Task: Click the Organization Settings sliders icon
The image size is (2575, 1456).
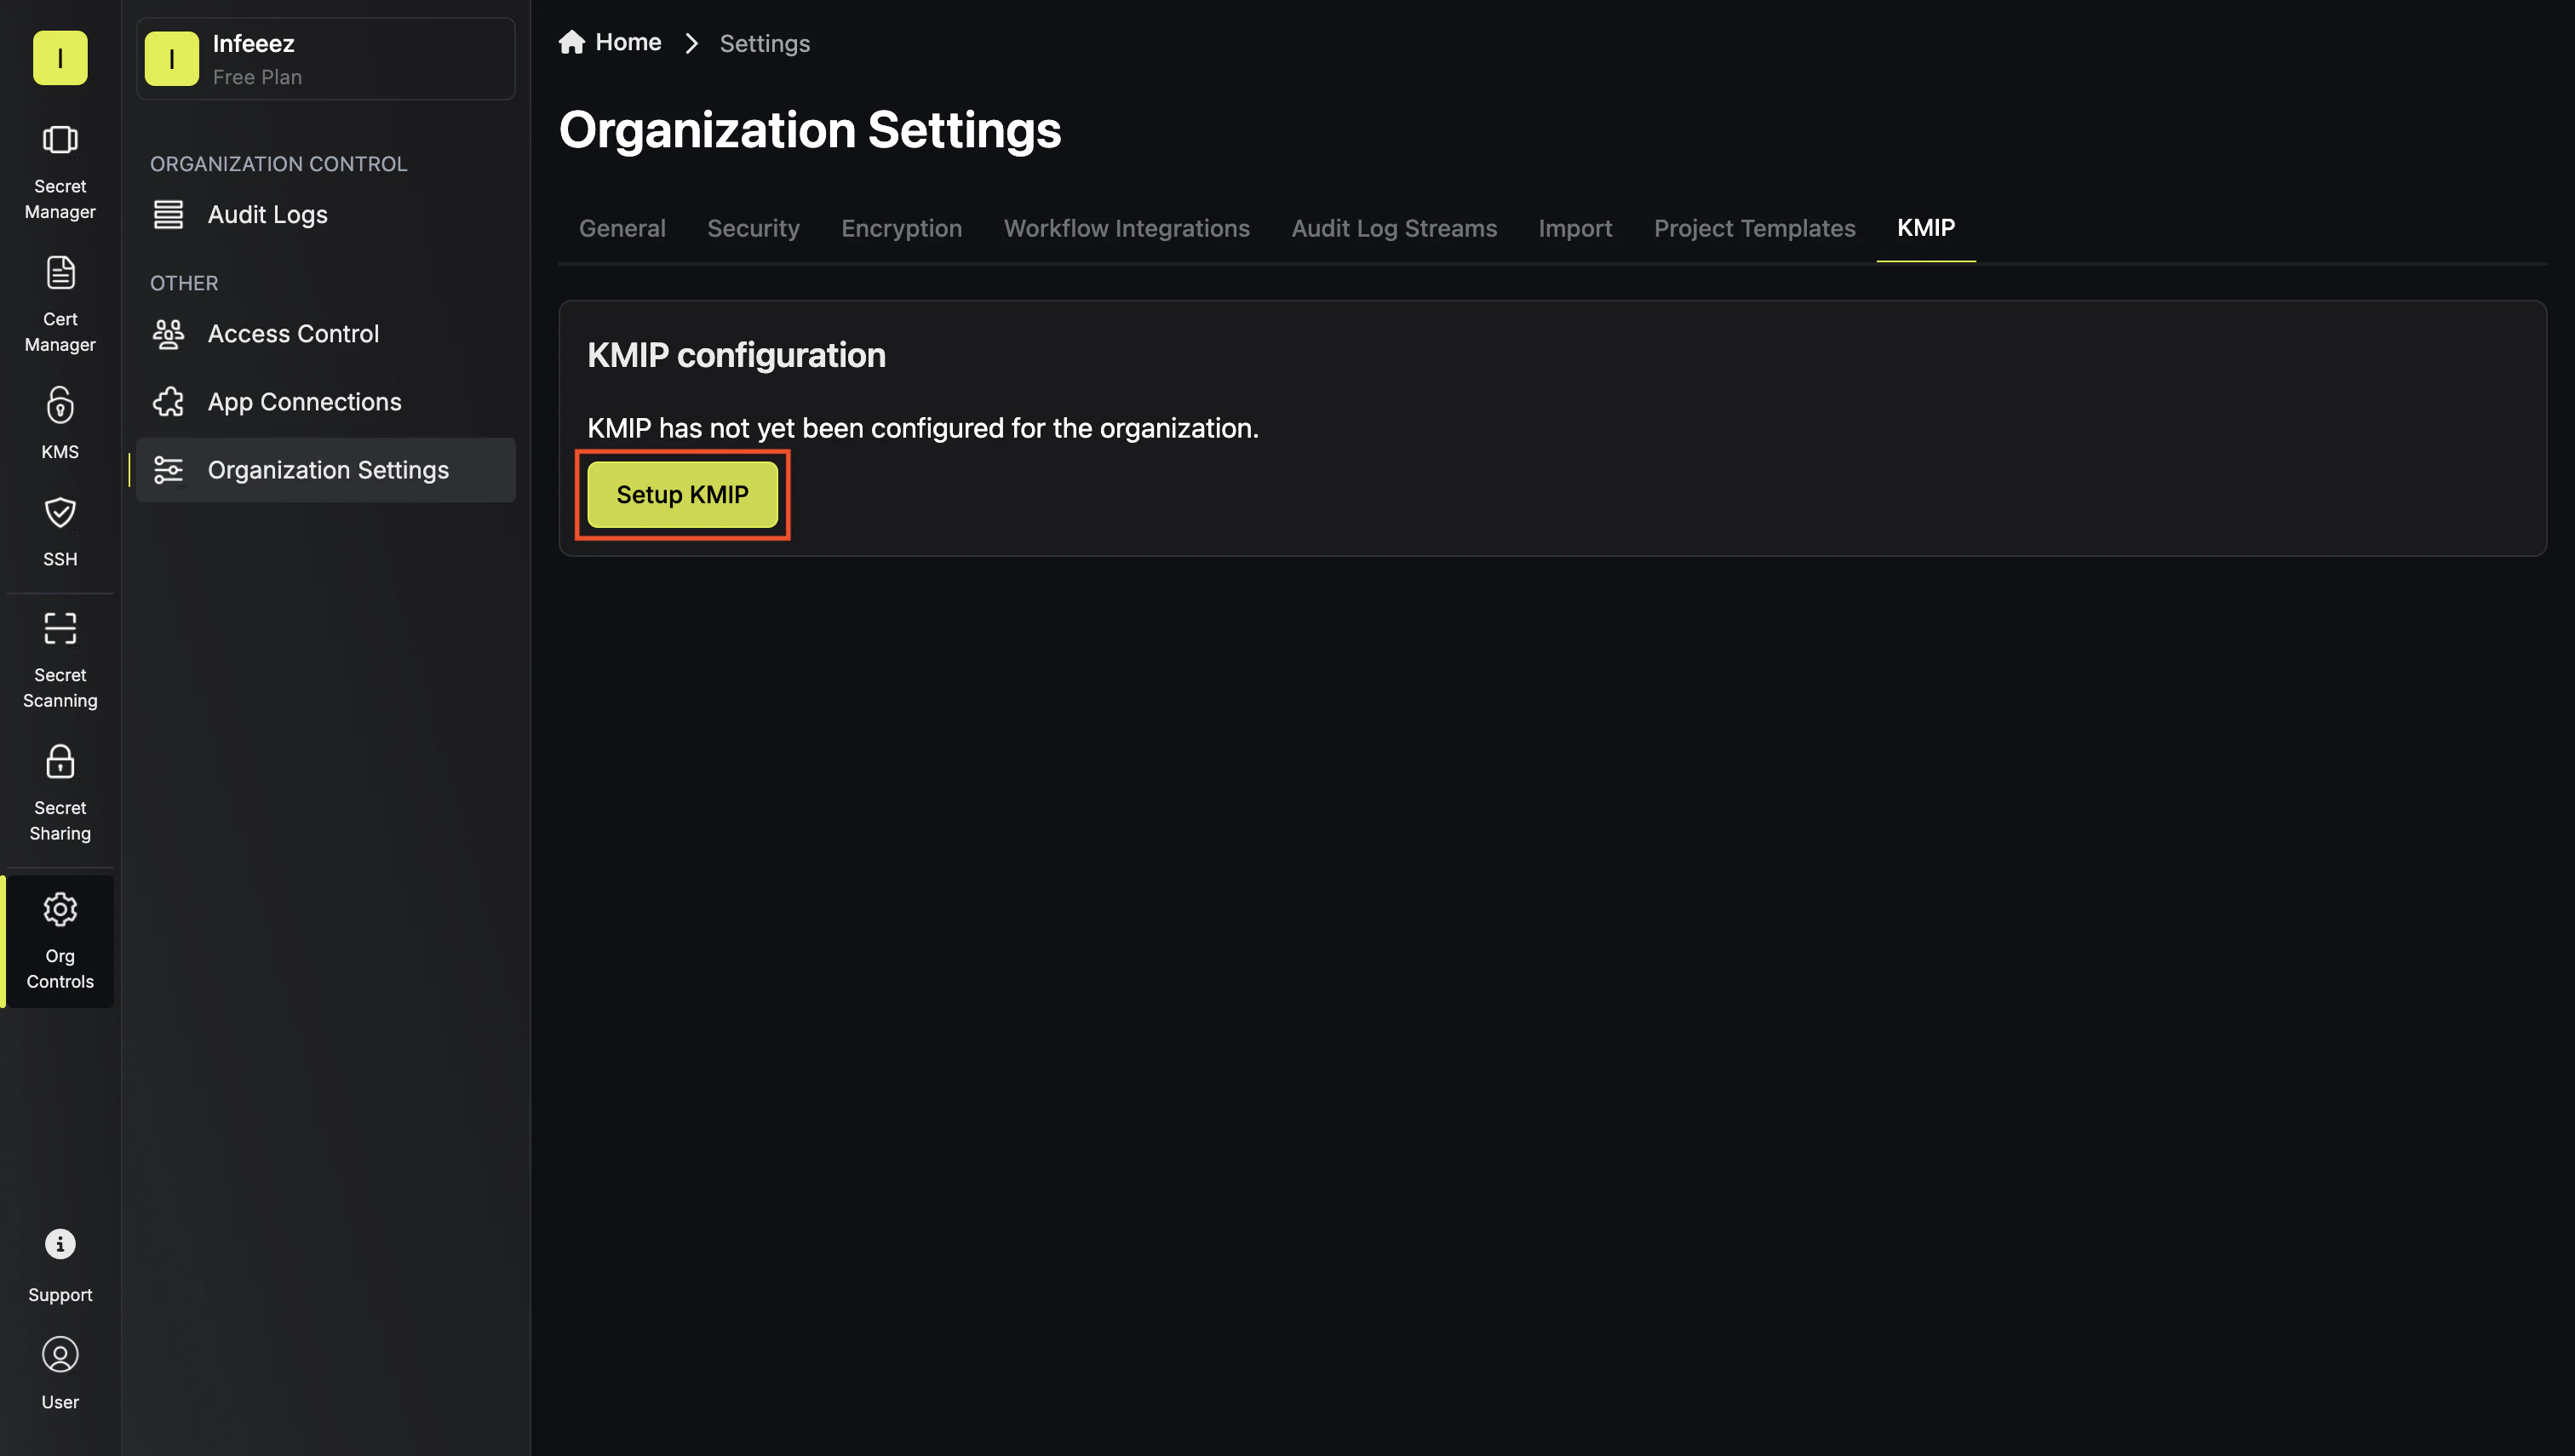Action: coord(168,470)
